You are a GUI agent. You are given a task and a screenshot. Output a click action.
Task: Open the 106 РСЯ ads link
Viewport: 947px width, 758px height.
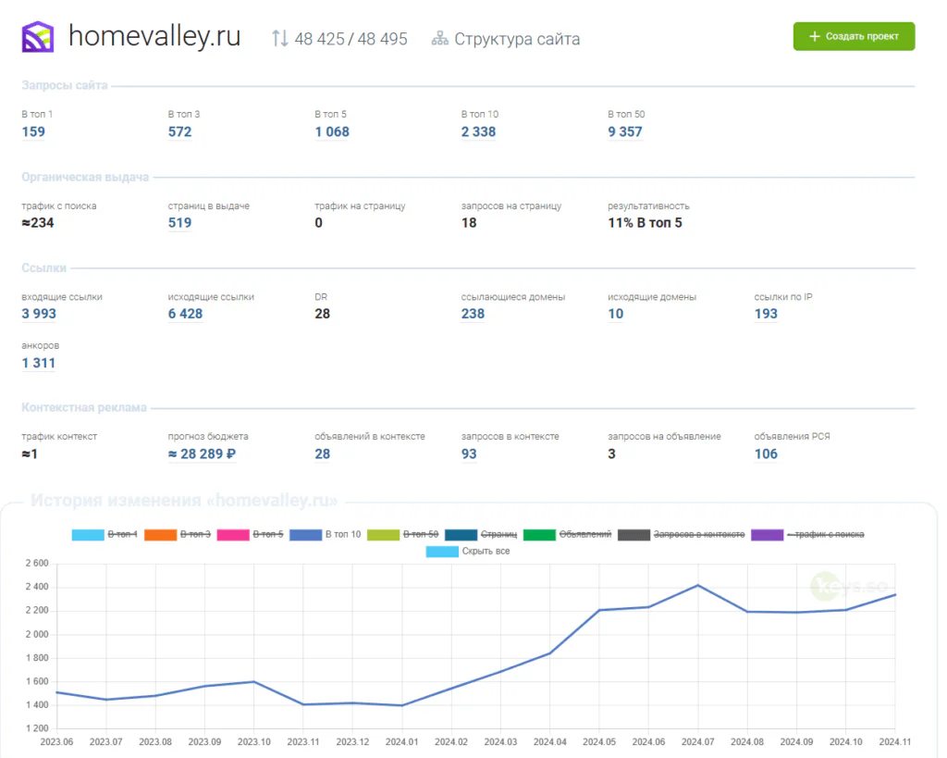point(766,454)
